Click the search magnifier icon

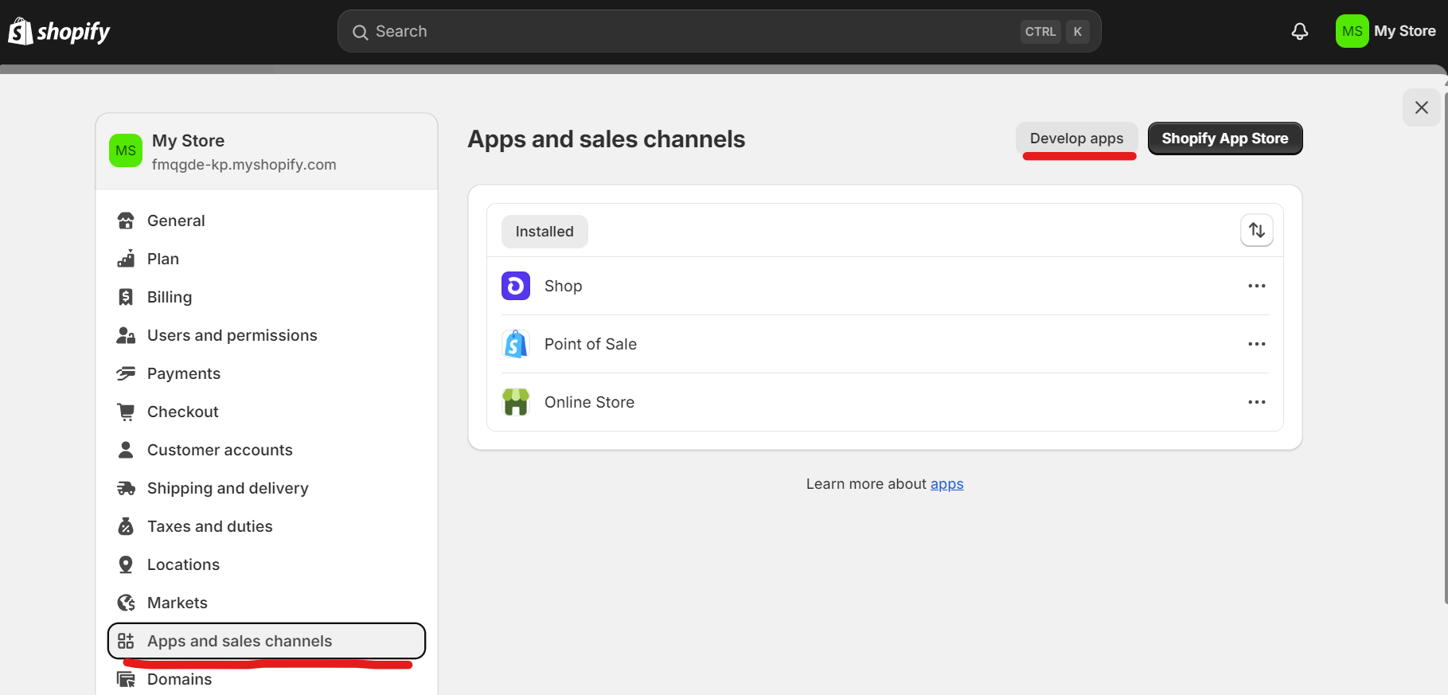pyautogui.click(x=361, y=32)
